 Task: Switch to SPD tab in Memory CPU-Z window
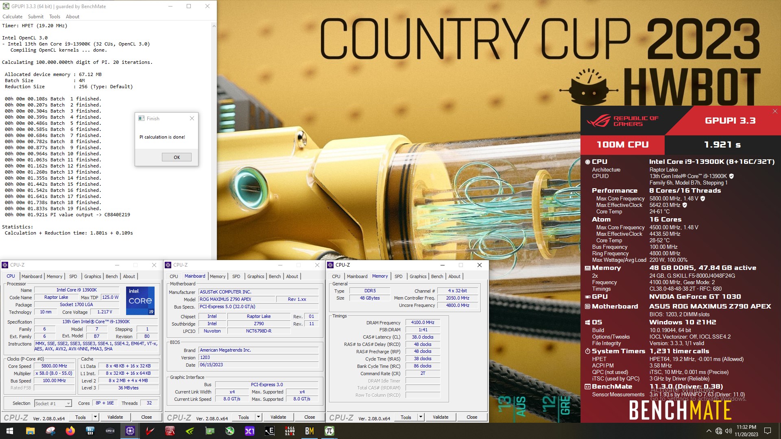pos(399,276)
